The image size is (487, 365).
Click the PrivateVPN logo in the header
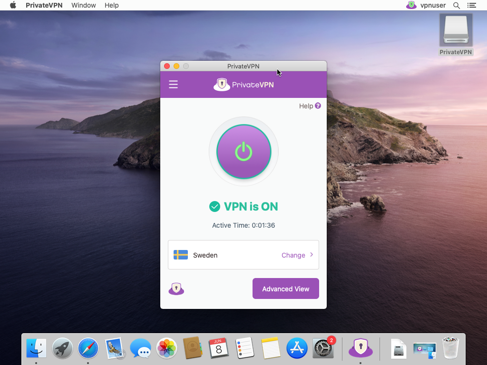[243, 85]
